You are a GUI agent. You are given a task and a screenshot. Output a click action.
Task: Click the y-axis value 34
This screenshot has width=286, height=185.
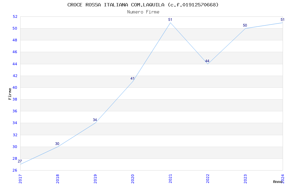pyautogui.click(x=15, y=123)
